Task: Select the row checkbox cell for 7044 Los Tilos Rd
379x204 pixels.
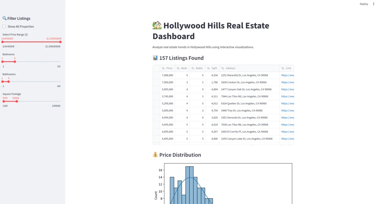Action: [x=156, y=96]
